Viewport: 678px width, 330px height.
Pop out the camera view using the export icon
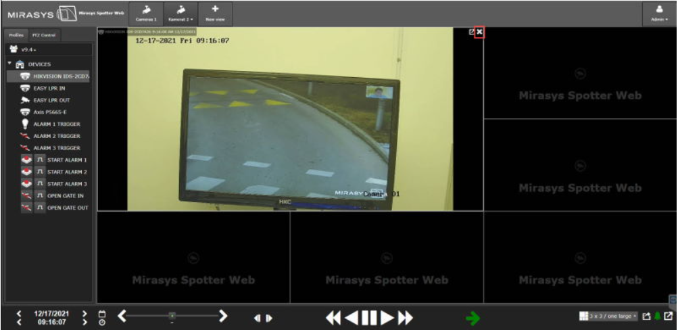(471, 32)
